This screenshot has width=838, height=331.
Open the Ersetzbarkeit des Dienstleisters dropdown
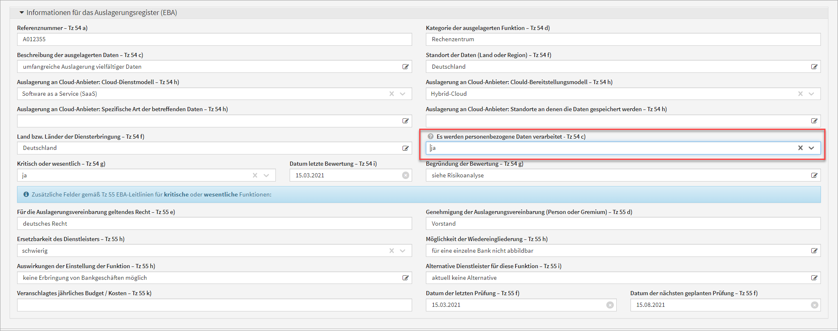pos(403,251)
